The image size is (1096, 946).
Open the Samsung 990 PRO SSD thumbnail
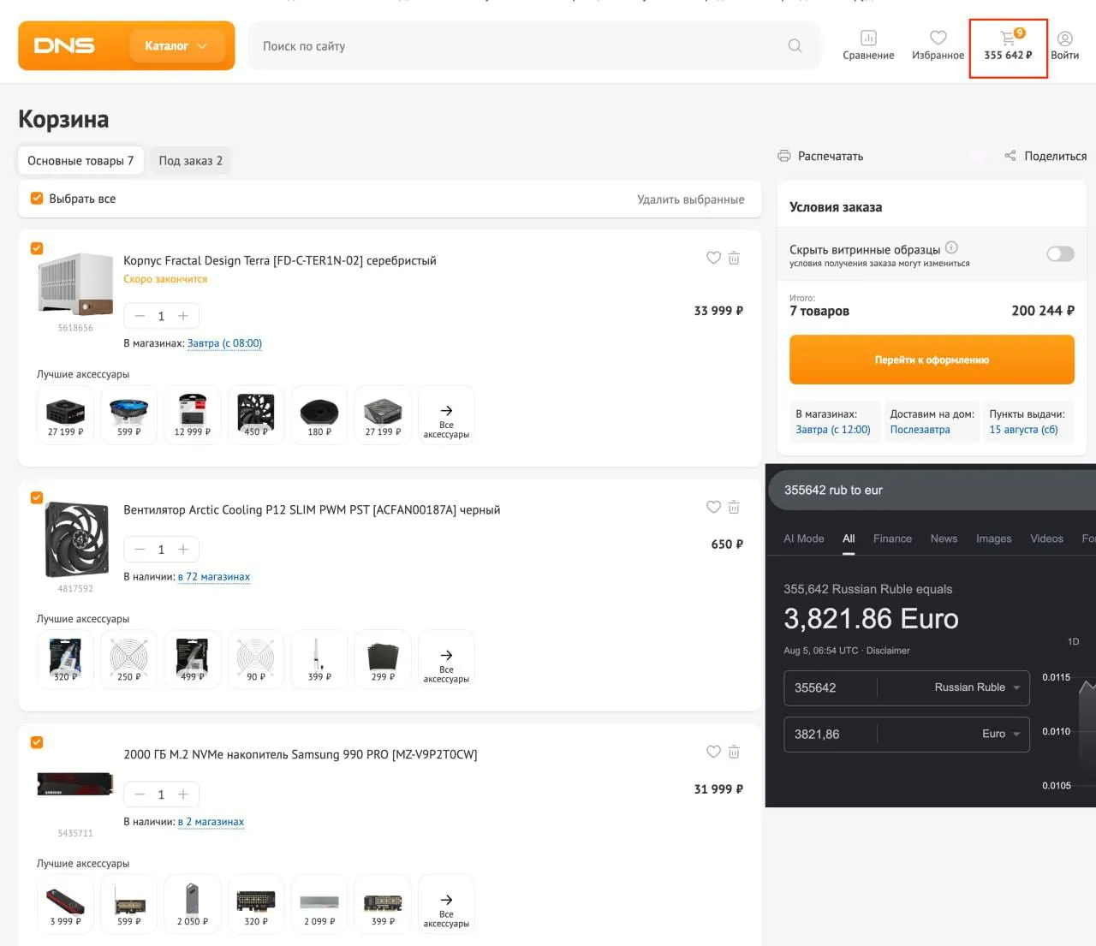tap(75, 784)
